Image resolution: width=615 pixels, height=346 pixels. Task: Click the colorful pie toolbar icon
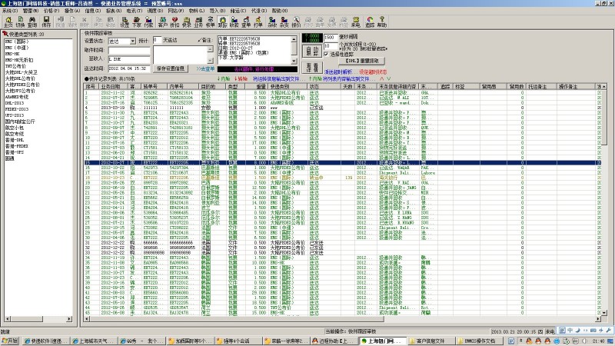click(x=370, y=22)
